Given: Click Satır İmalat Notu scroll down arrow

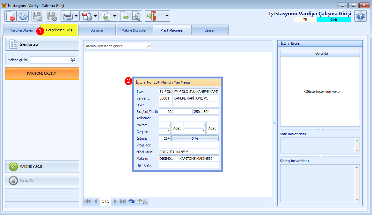Looking at the screenshot, I should tap(357, 151).
